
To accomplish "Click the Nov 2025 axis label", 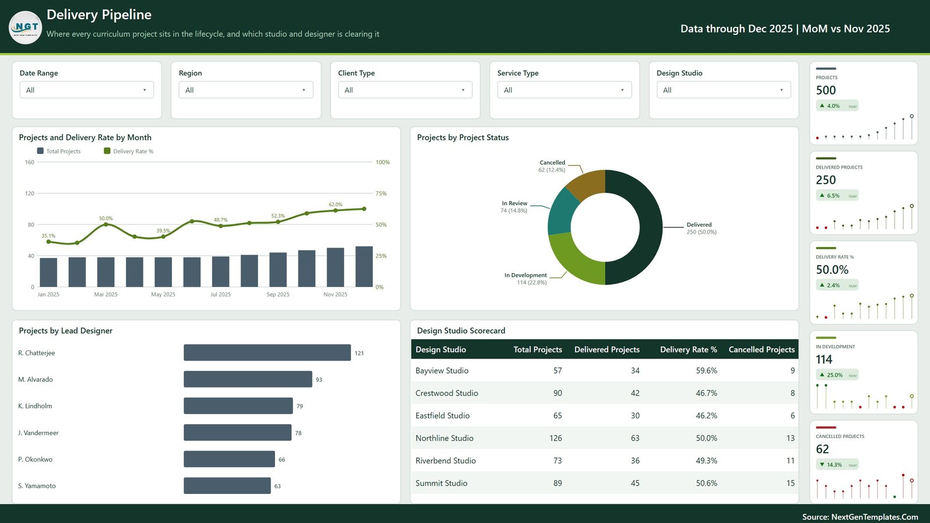I will (335, 295).
